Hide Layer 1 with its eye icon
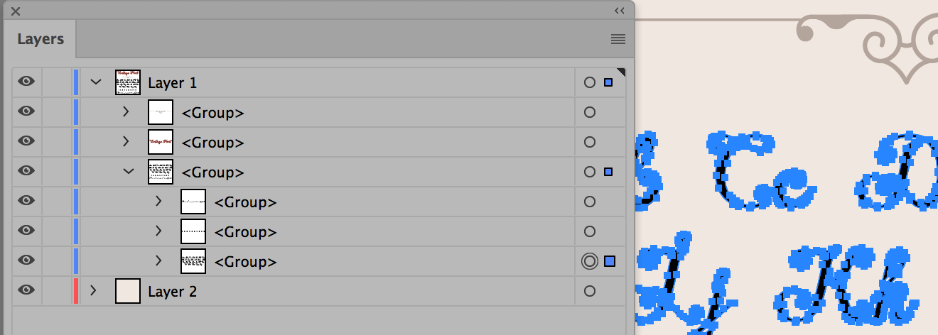Viewport: 938px width, 335px height. pyautogui.click(x=26, y=82)
